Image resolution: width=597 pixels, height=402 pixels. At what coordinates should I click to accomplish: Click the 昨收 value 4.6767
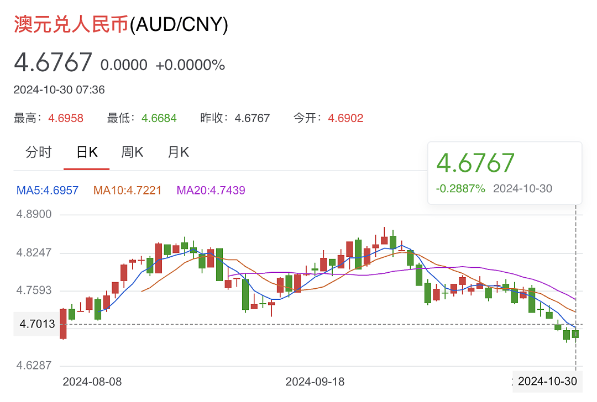pyautogui.click(x=252, y=118)
